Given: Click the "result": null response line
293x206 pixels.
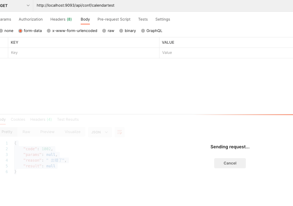Looking at the screenshot, I should (x=39, y=166).
